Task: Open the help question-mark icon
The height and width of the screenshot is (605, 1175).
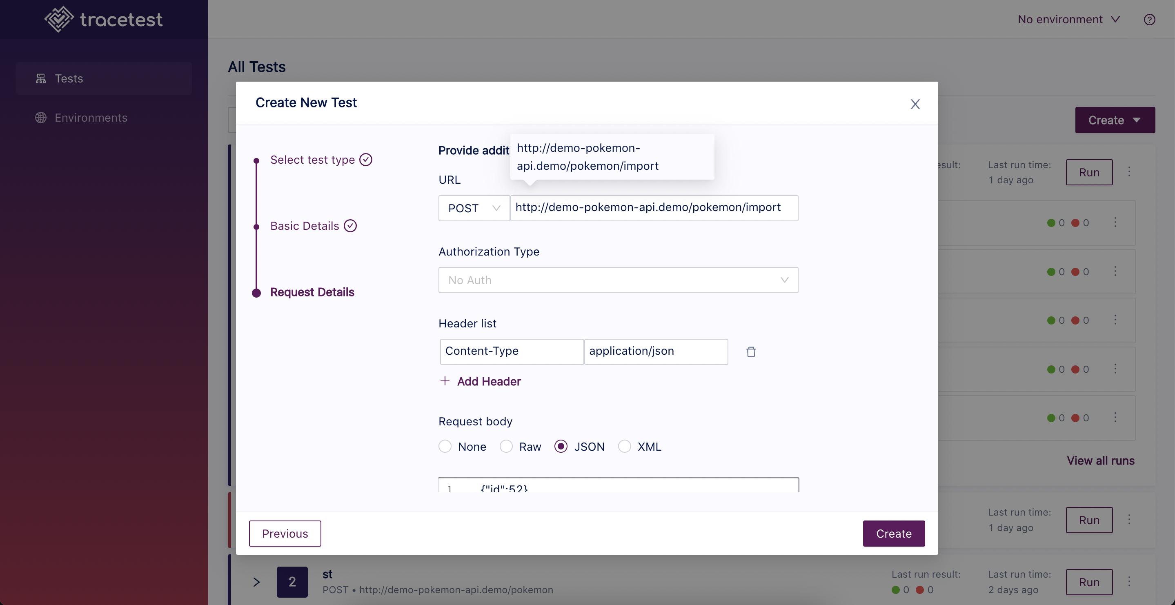Action: pyautogui.click(x=1149, y=20)
